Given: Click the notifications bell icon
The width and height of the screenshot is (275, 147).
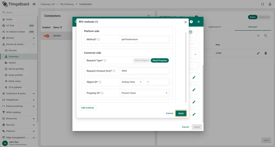Looking at the screenshot, I should pos(270,4).
